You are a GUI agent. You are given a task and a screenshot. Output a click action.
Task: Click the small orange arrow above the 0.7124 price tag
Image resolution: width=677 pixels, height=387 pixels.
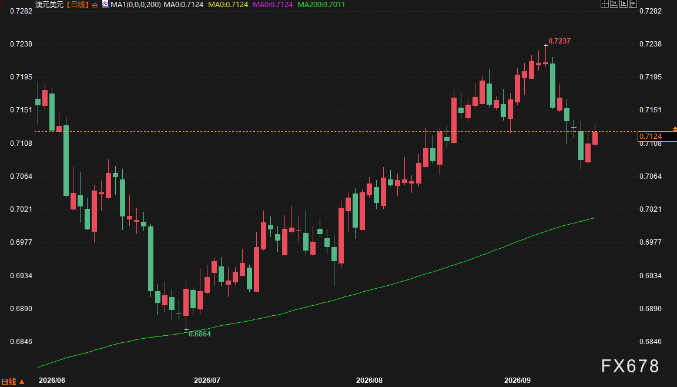click(675, 129)
